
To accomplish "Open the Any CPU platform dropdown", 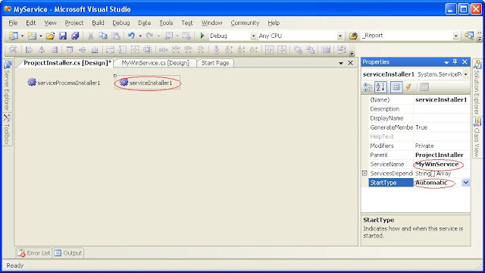I will pos(340,36).
